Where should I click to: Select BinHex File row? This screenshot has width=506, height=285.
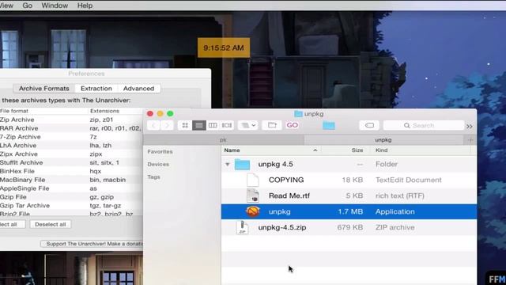coord(71,171)
